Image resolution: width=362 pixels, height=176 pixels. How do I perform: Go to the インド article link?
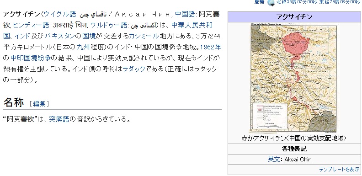pyautogui.click(x=22, y=36)
